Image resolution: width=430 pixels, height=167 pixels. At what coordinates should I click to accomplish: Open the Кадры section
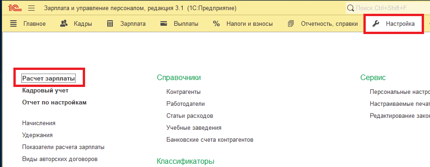(x=83, y=24)
